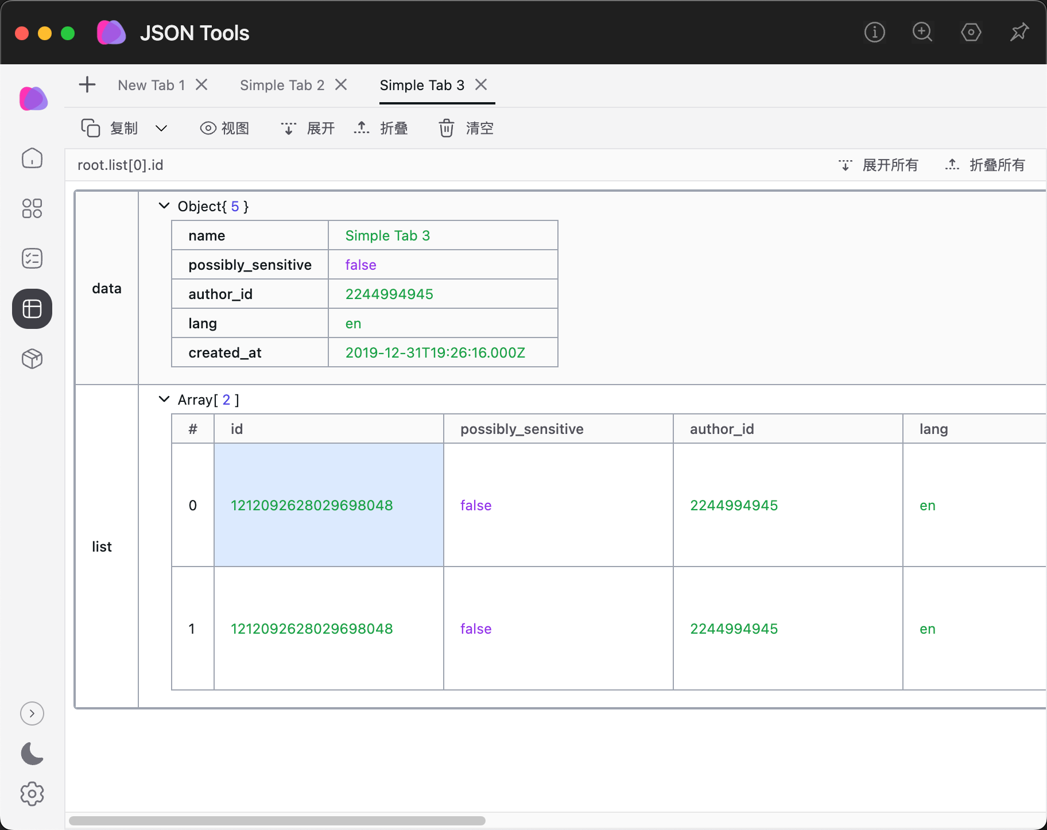
Task: Click the 折叠 collapse button
Action: click(x=381, y=128)
